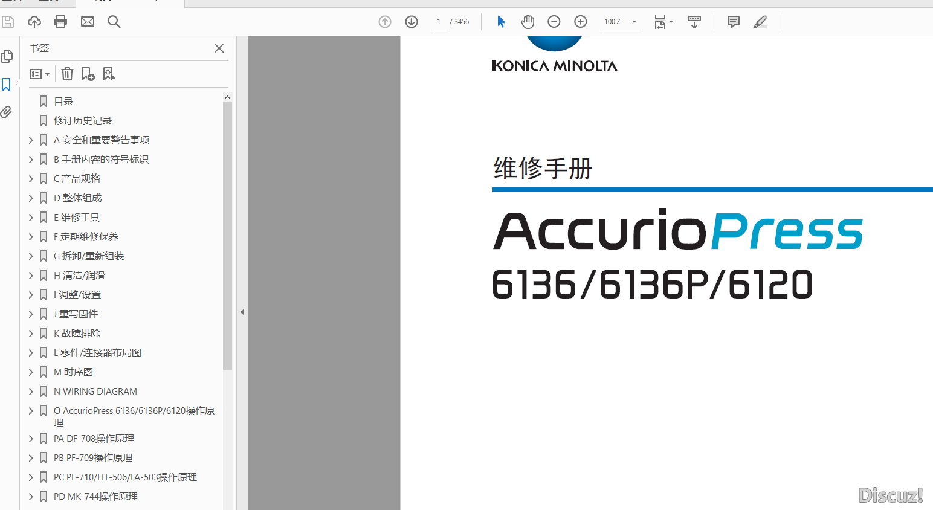Open the '目录' bookmark

63,102
